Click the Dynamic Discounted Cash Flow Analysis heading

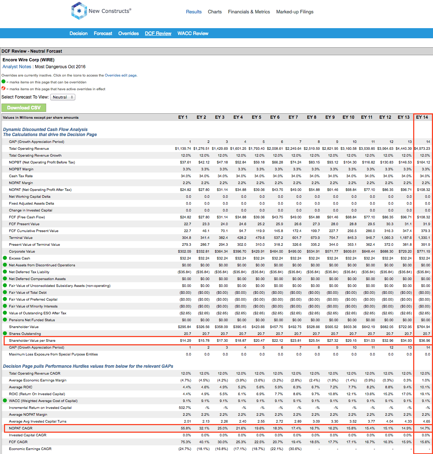45,130
